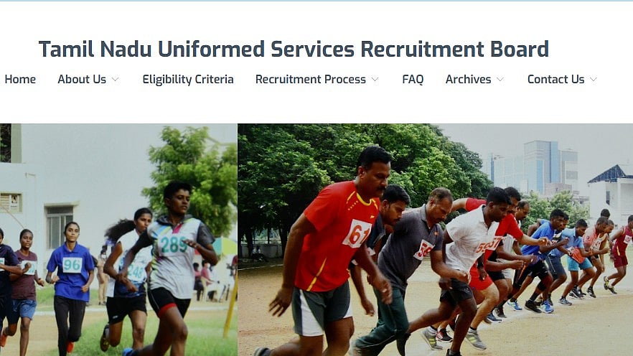The width and height of the screenshot is (633, 356).
Task: Click the women runners banner photo
Action: [x=118, y=240]
